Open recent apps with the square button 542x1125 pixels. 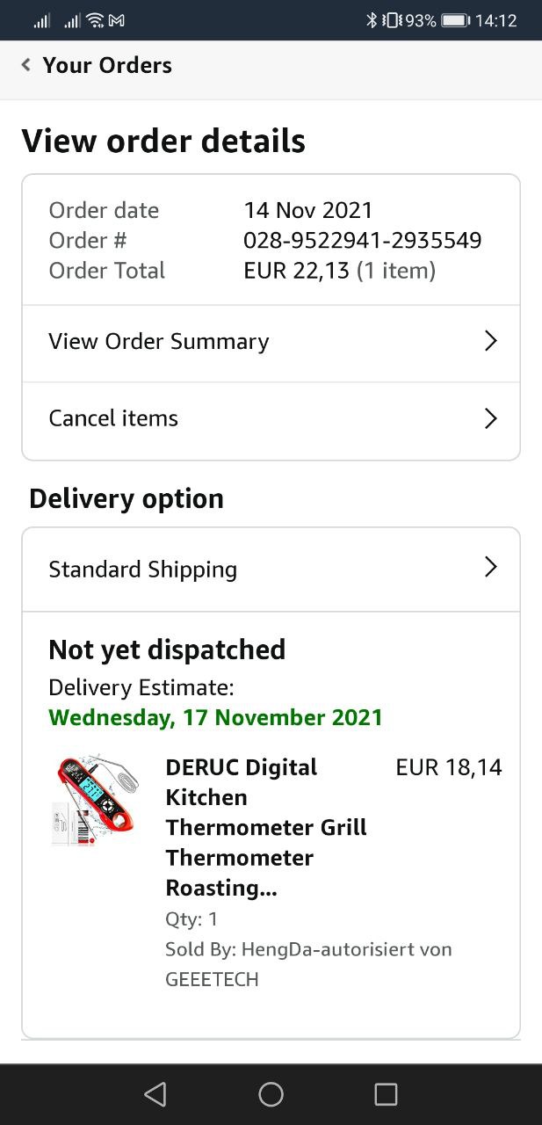coord(386,1093)
